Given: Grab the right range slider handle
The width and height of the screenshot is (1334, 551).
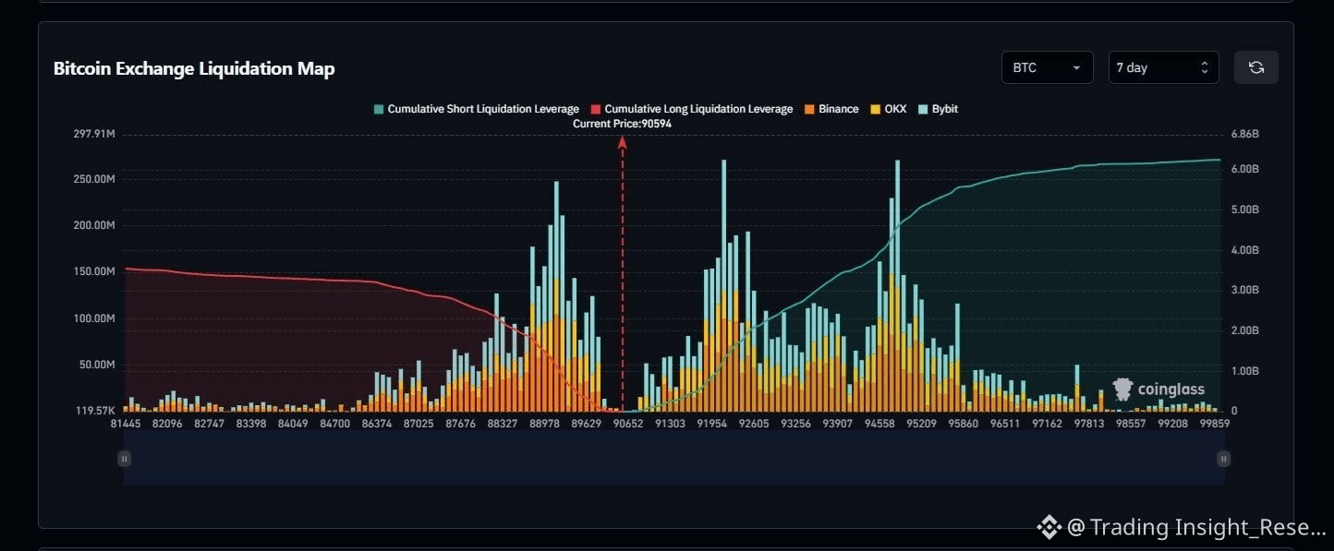Looking at the screenshot, I should pos(1223,459).
